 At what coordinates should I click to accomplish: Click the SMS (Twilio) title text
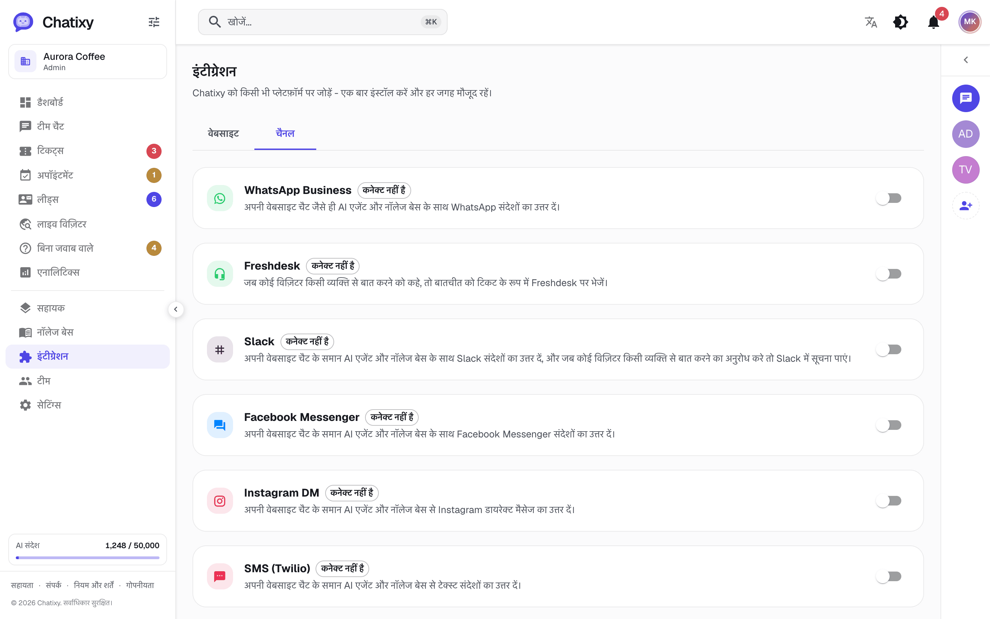tap(277, 569)
